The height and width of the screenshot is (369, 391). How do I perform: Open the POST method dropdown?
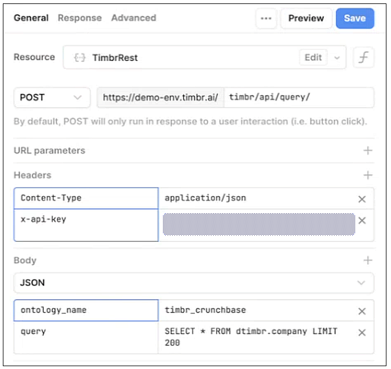pyautogui.click(x=52, y=98)
